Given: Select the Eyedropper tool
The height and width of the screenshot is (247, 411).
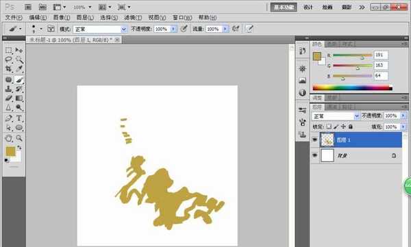Looking at the screenshot, I should (19, 68).
